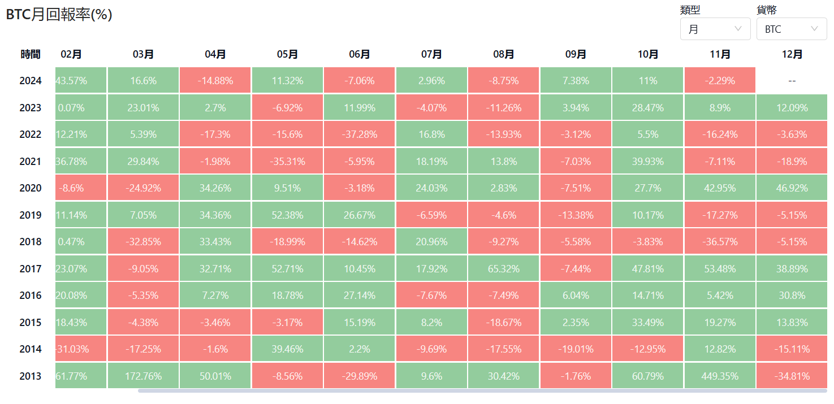Click the BTC月回報率(%) title

pyautogui.click(x=59, y=15)
